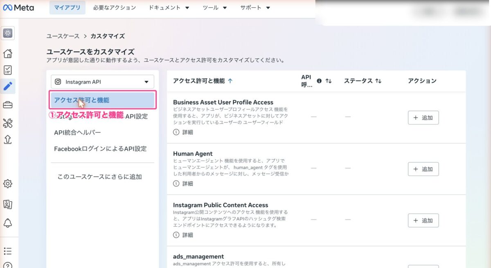The height and width of the screenshot is (268, 491).
Task: Click the info icon beside API呼 column
Action: click(319, 81)
